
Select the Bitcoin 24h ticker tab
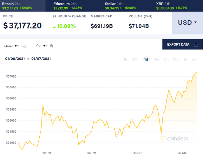(x=23, y=6)
